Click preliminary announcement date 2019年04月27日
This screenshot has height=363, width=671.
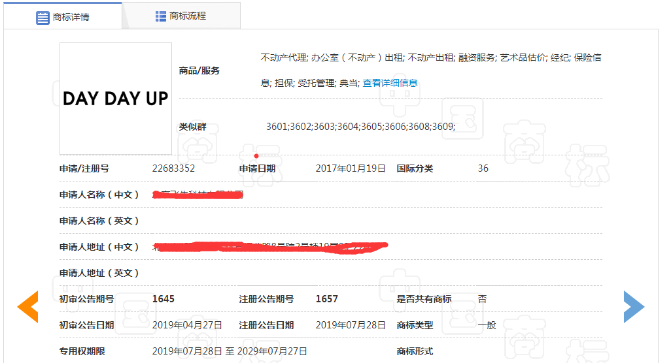coord(187,325)
